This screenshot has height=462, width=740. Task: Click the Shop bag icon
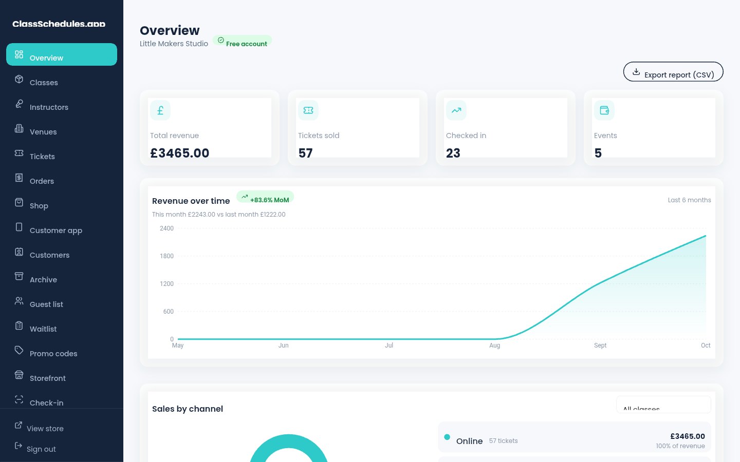point(19,202)
